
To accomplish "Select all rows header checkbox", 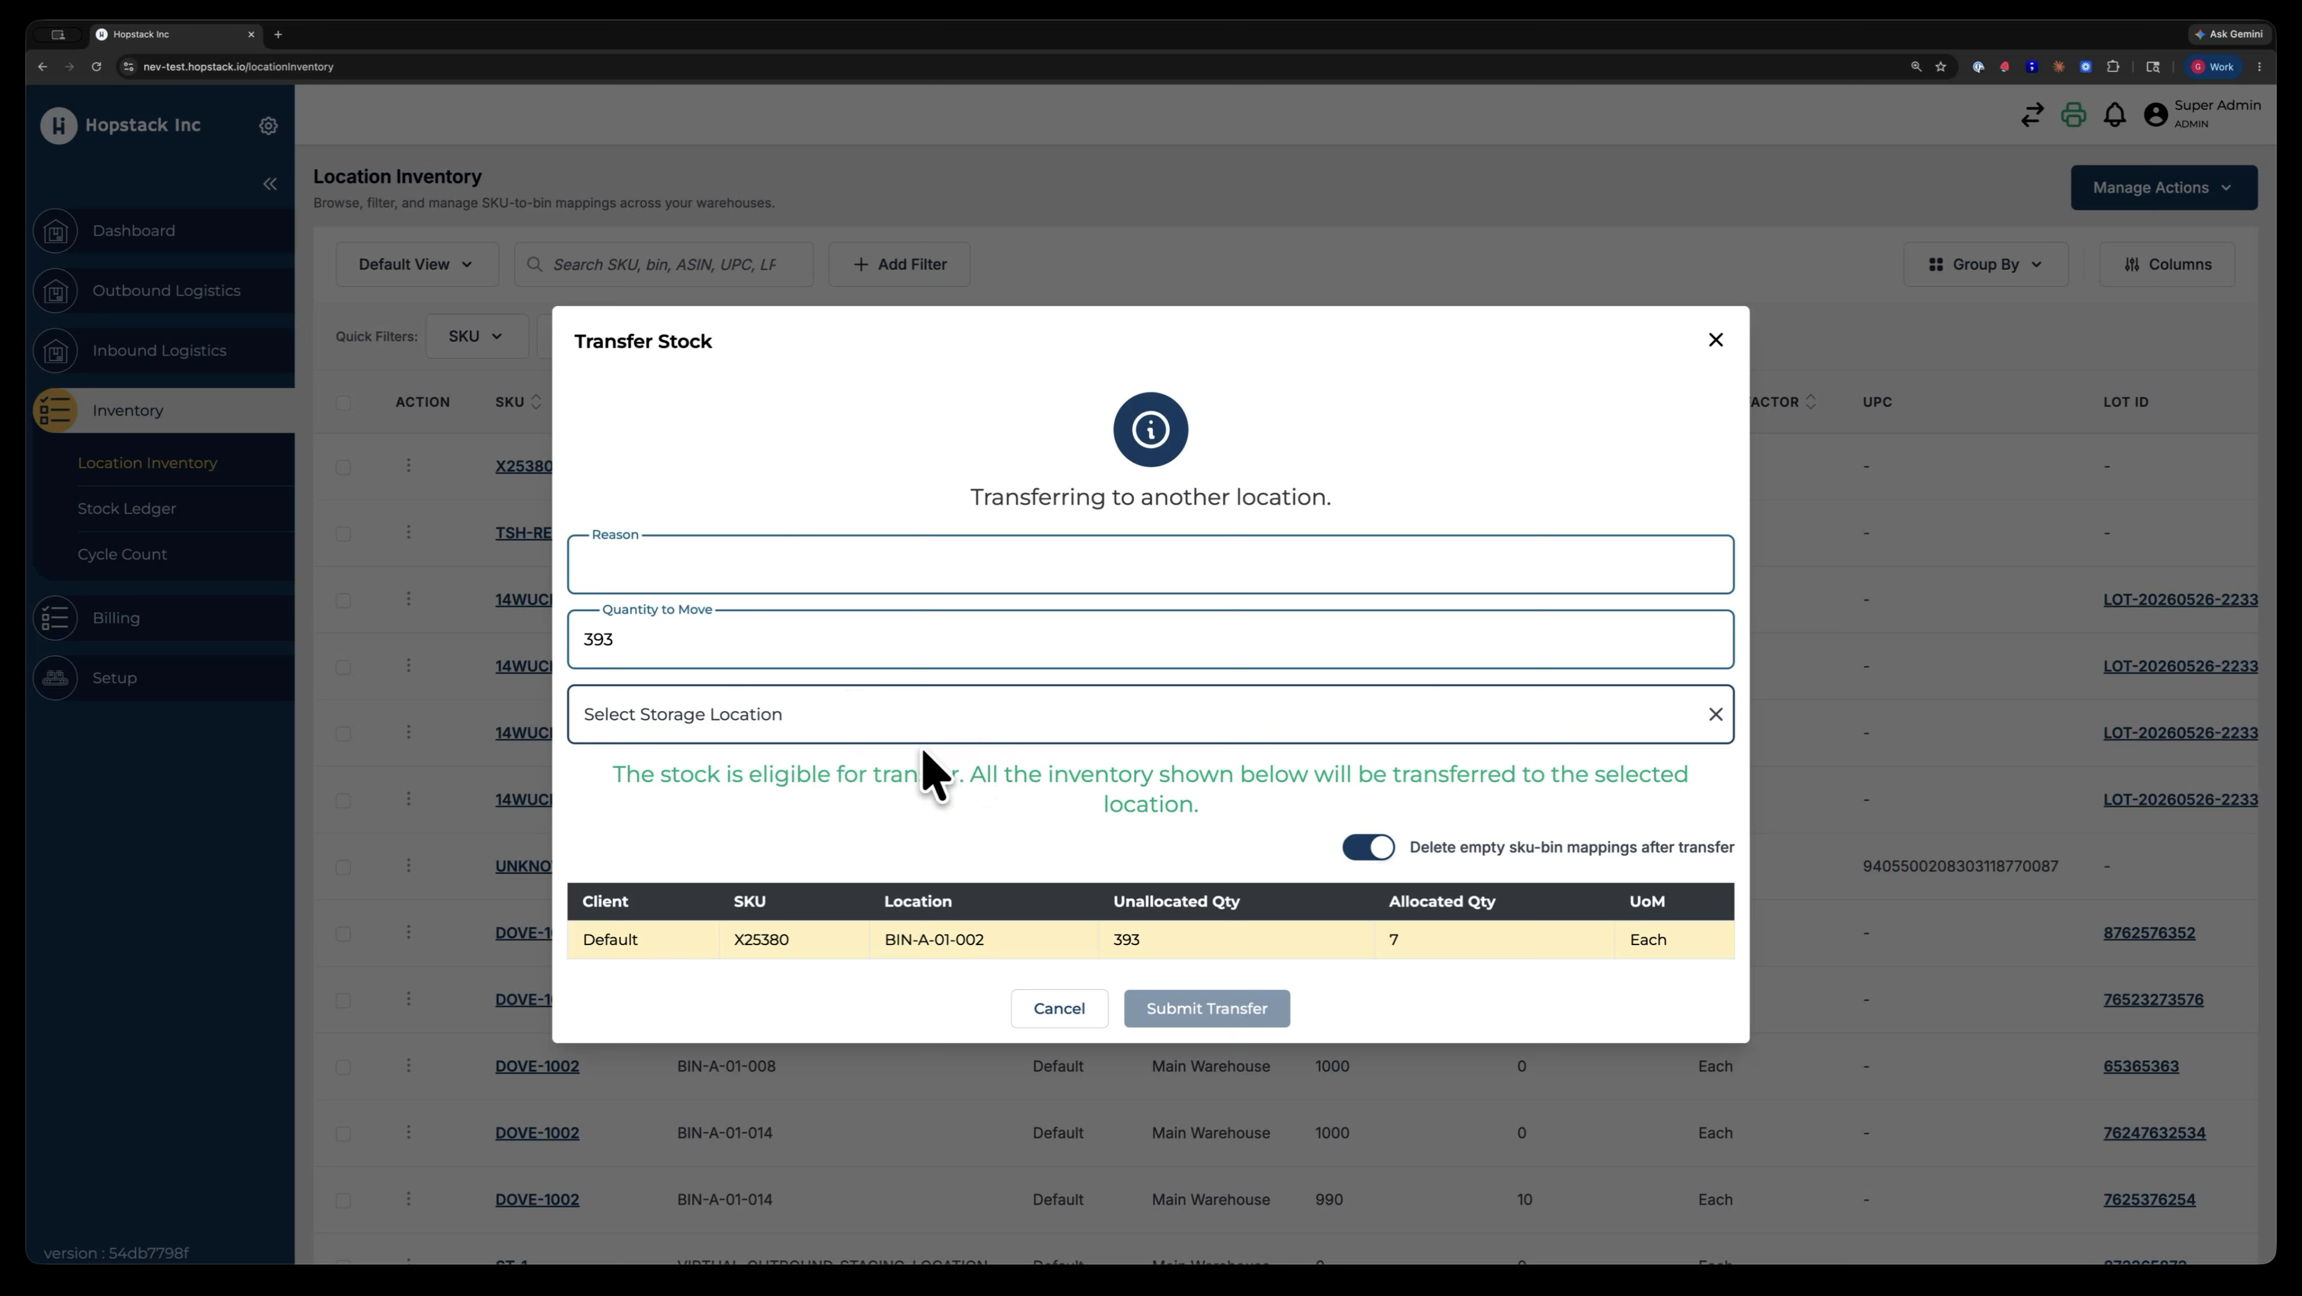I will [343, 403].
